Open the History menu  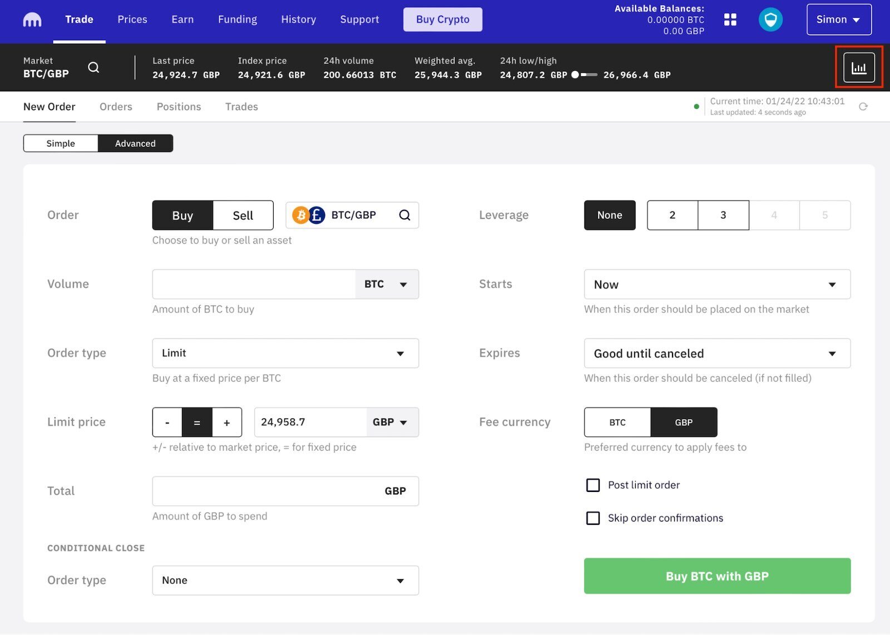point(299,19)
